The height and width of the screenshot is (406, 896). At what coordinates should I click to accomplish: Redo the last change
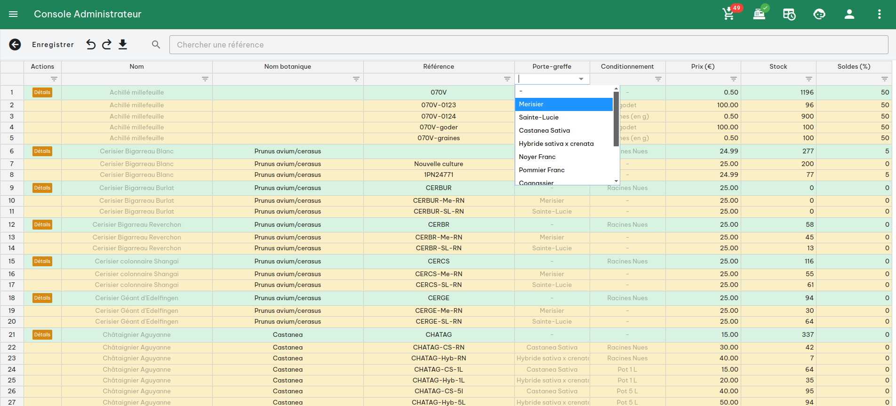(x=107, y=45)
